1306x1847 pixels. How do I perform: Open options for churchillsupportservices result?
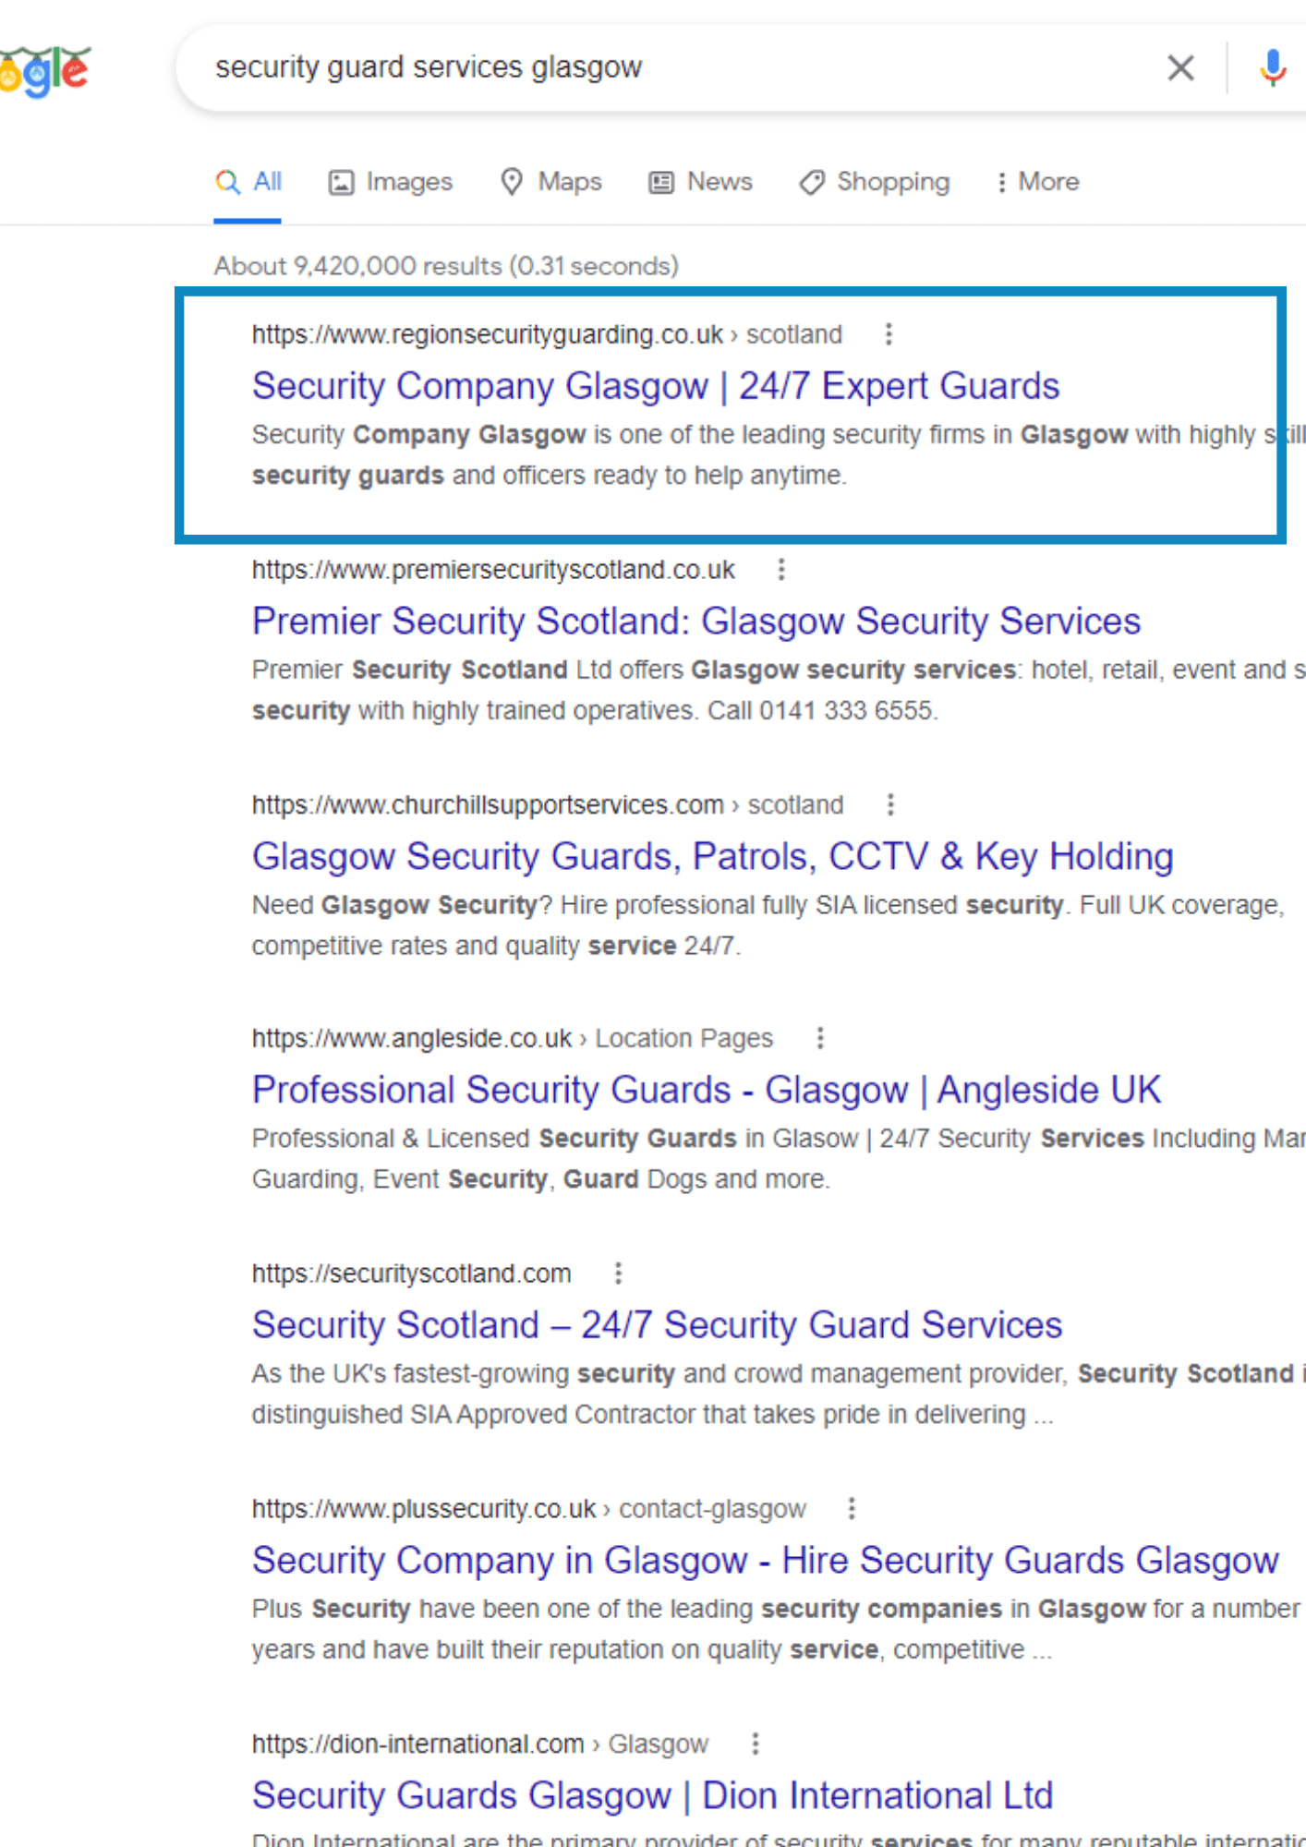point(890,804)
